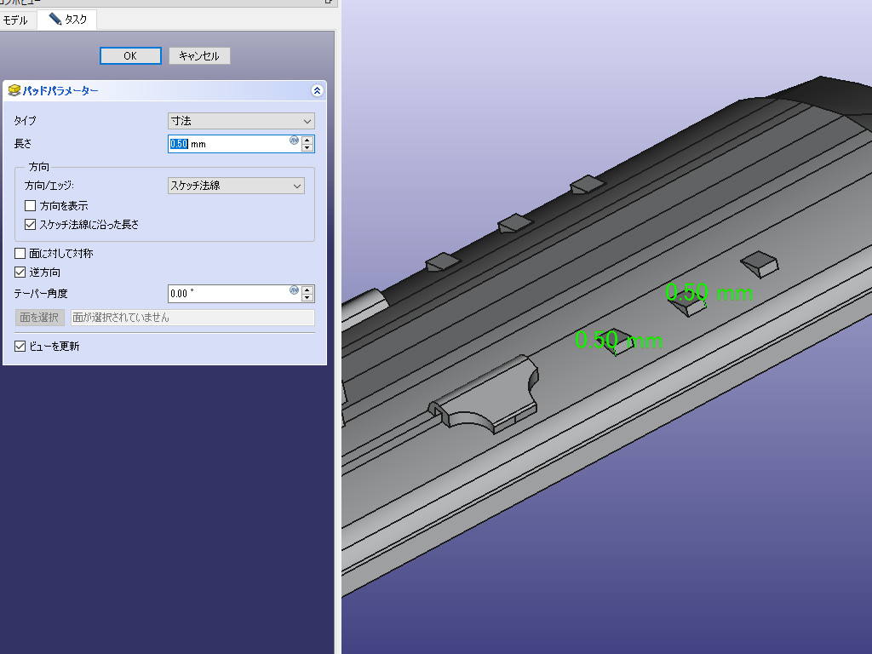Screen dimensions: 872x654
Task: Click the expression icon in テーパー角度 field
Action: coord(295,290)
